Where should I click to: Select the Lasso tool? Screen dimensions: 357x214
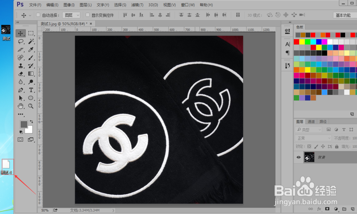click(x=20, y=42)
